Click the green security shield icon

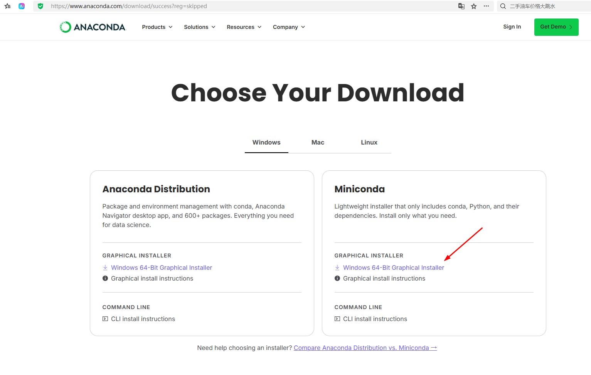pyautogui.click(x=40, y=6)
